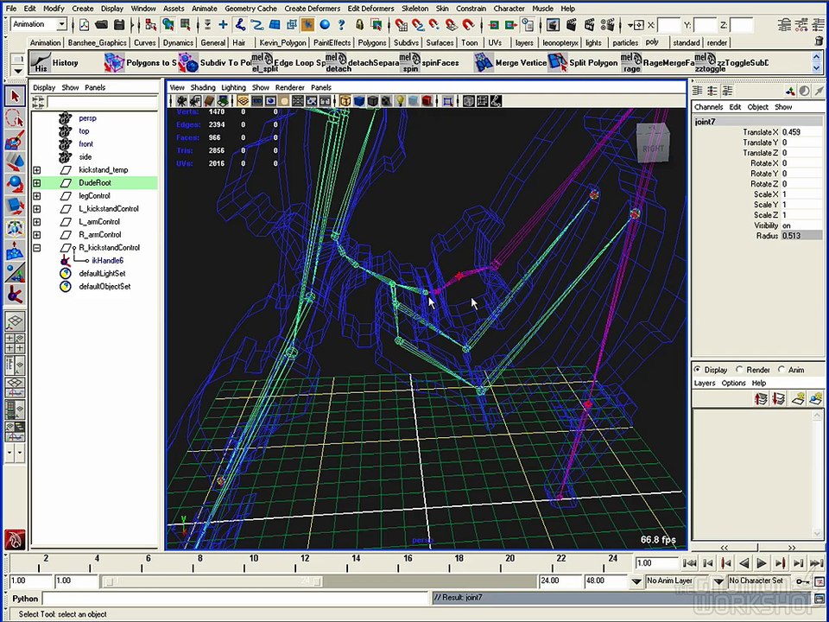The image size is (829, 622).
Task: Click the question mark help mask icon
Action: tap(342, 24)
